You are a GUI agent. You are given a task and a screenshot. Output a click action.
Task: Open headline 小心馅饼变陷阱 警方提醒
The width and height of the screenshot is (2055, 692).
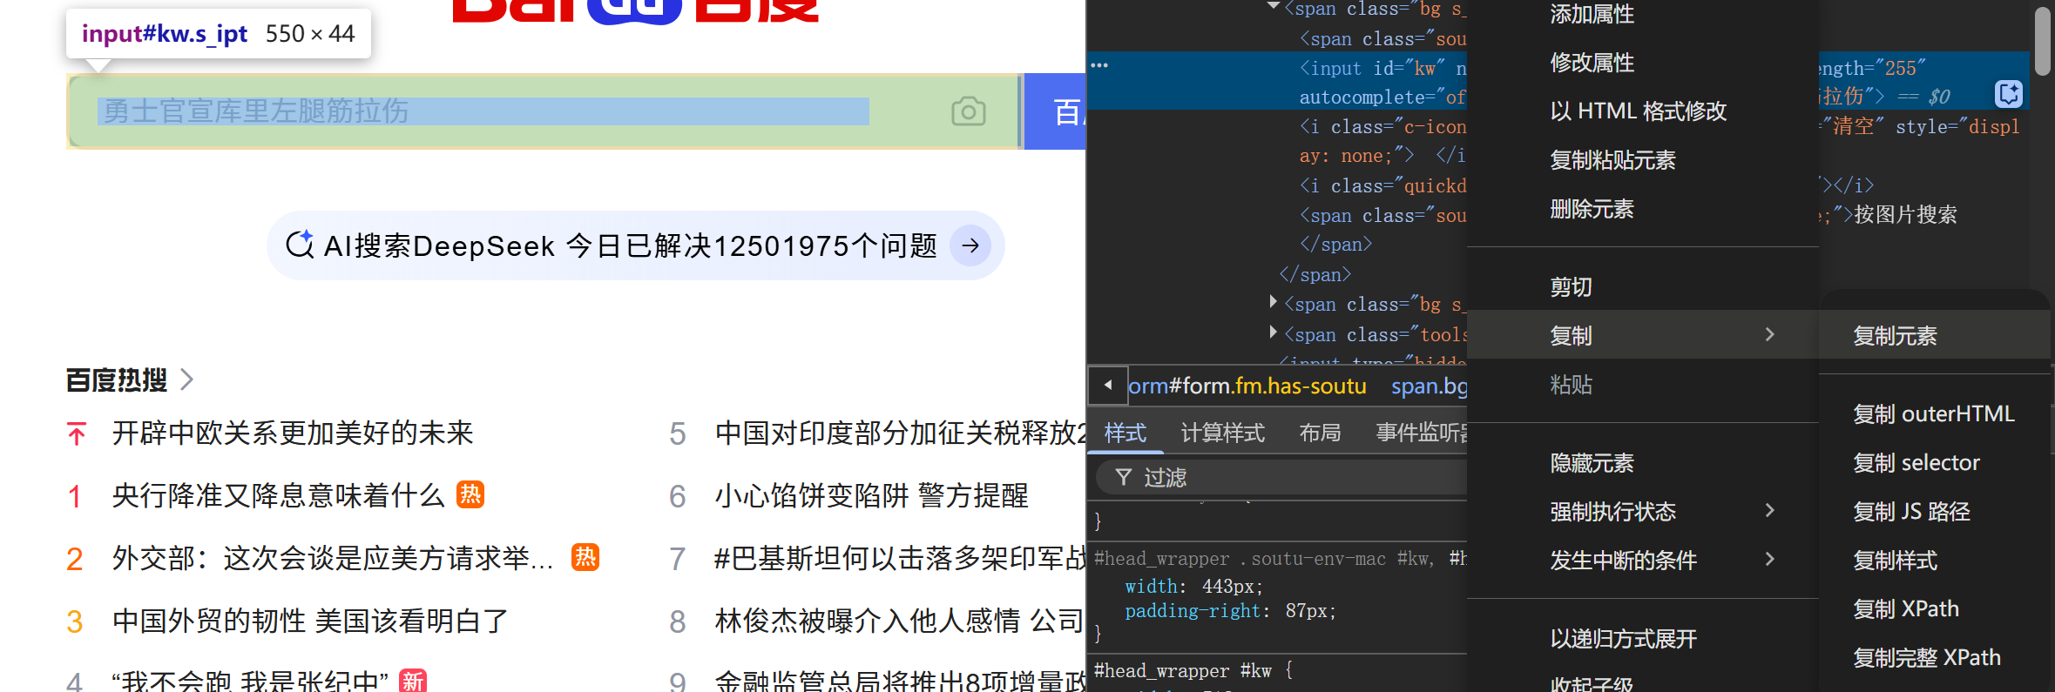pyautogui.click(x=872, y=495)
